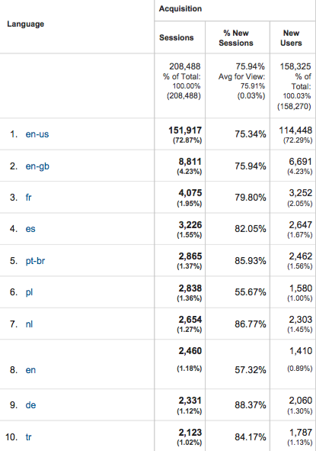Screen dimensions: 316x451
Task: Open the tr language link
Action: point(28,437)
